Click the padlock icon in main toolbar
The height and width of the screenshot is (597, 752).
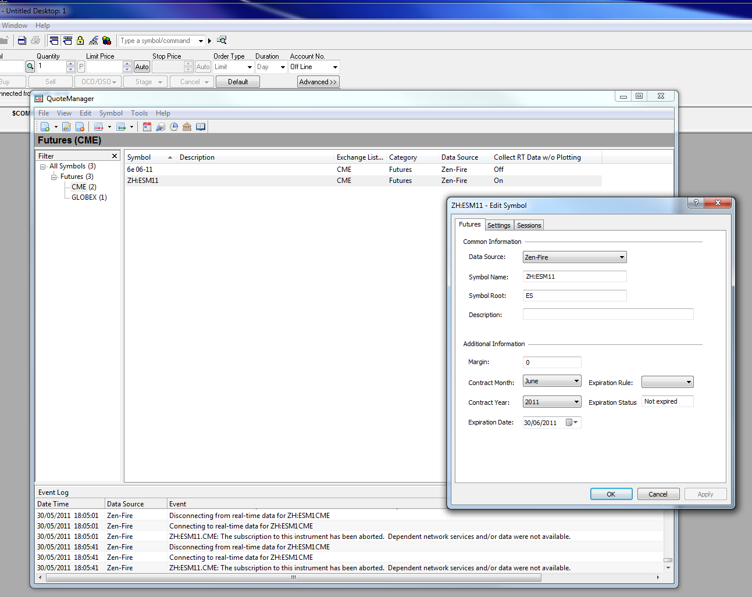80,41
